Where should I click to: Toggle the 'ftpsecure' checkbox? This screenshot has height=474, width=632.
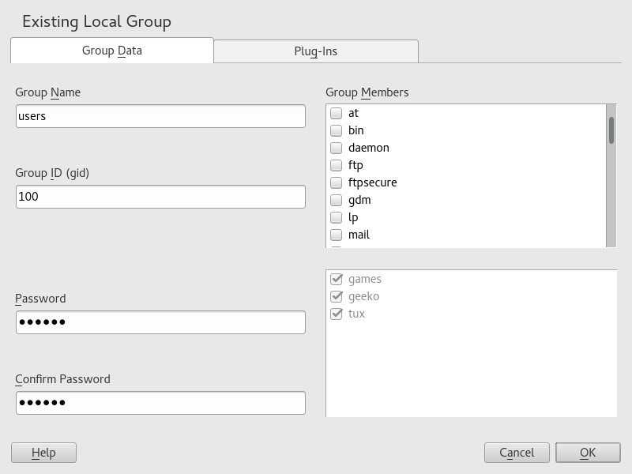336,182
